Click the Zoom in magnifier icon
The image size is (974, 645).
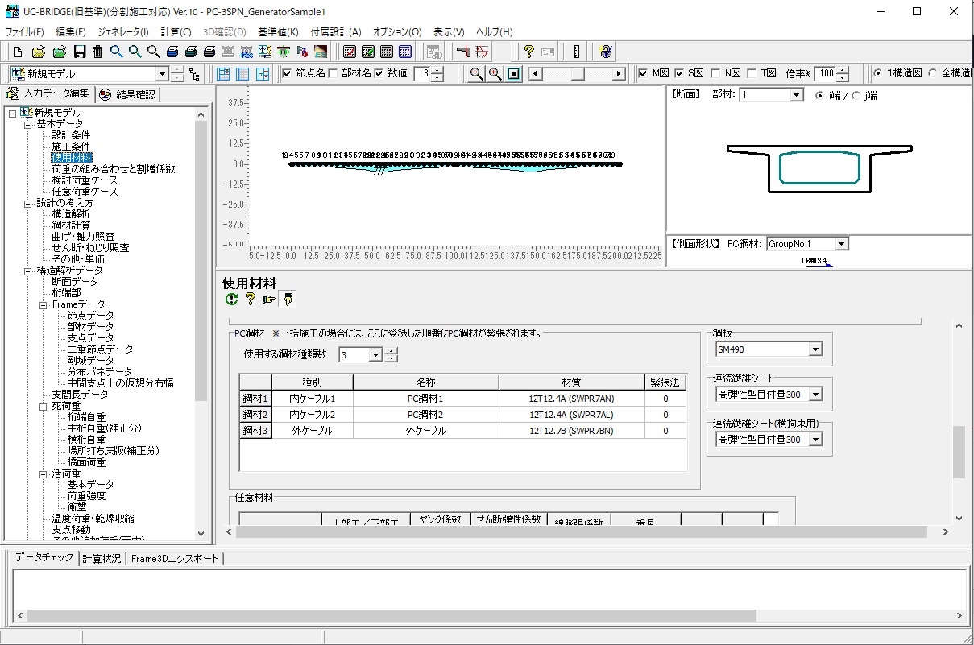click(495, 74)
